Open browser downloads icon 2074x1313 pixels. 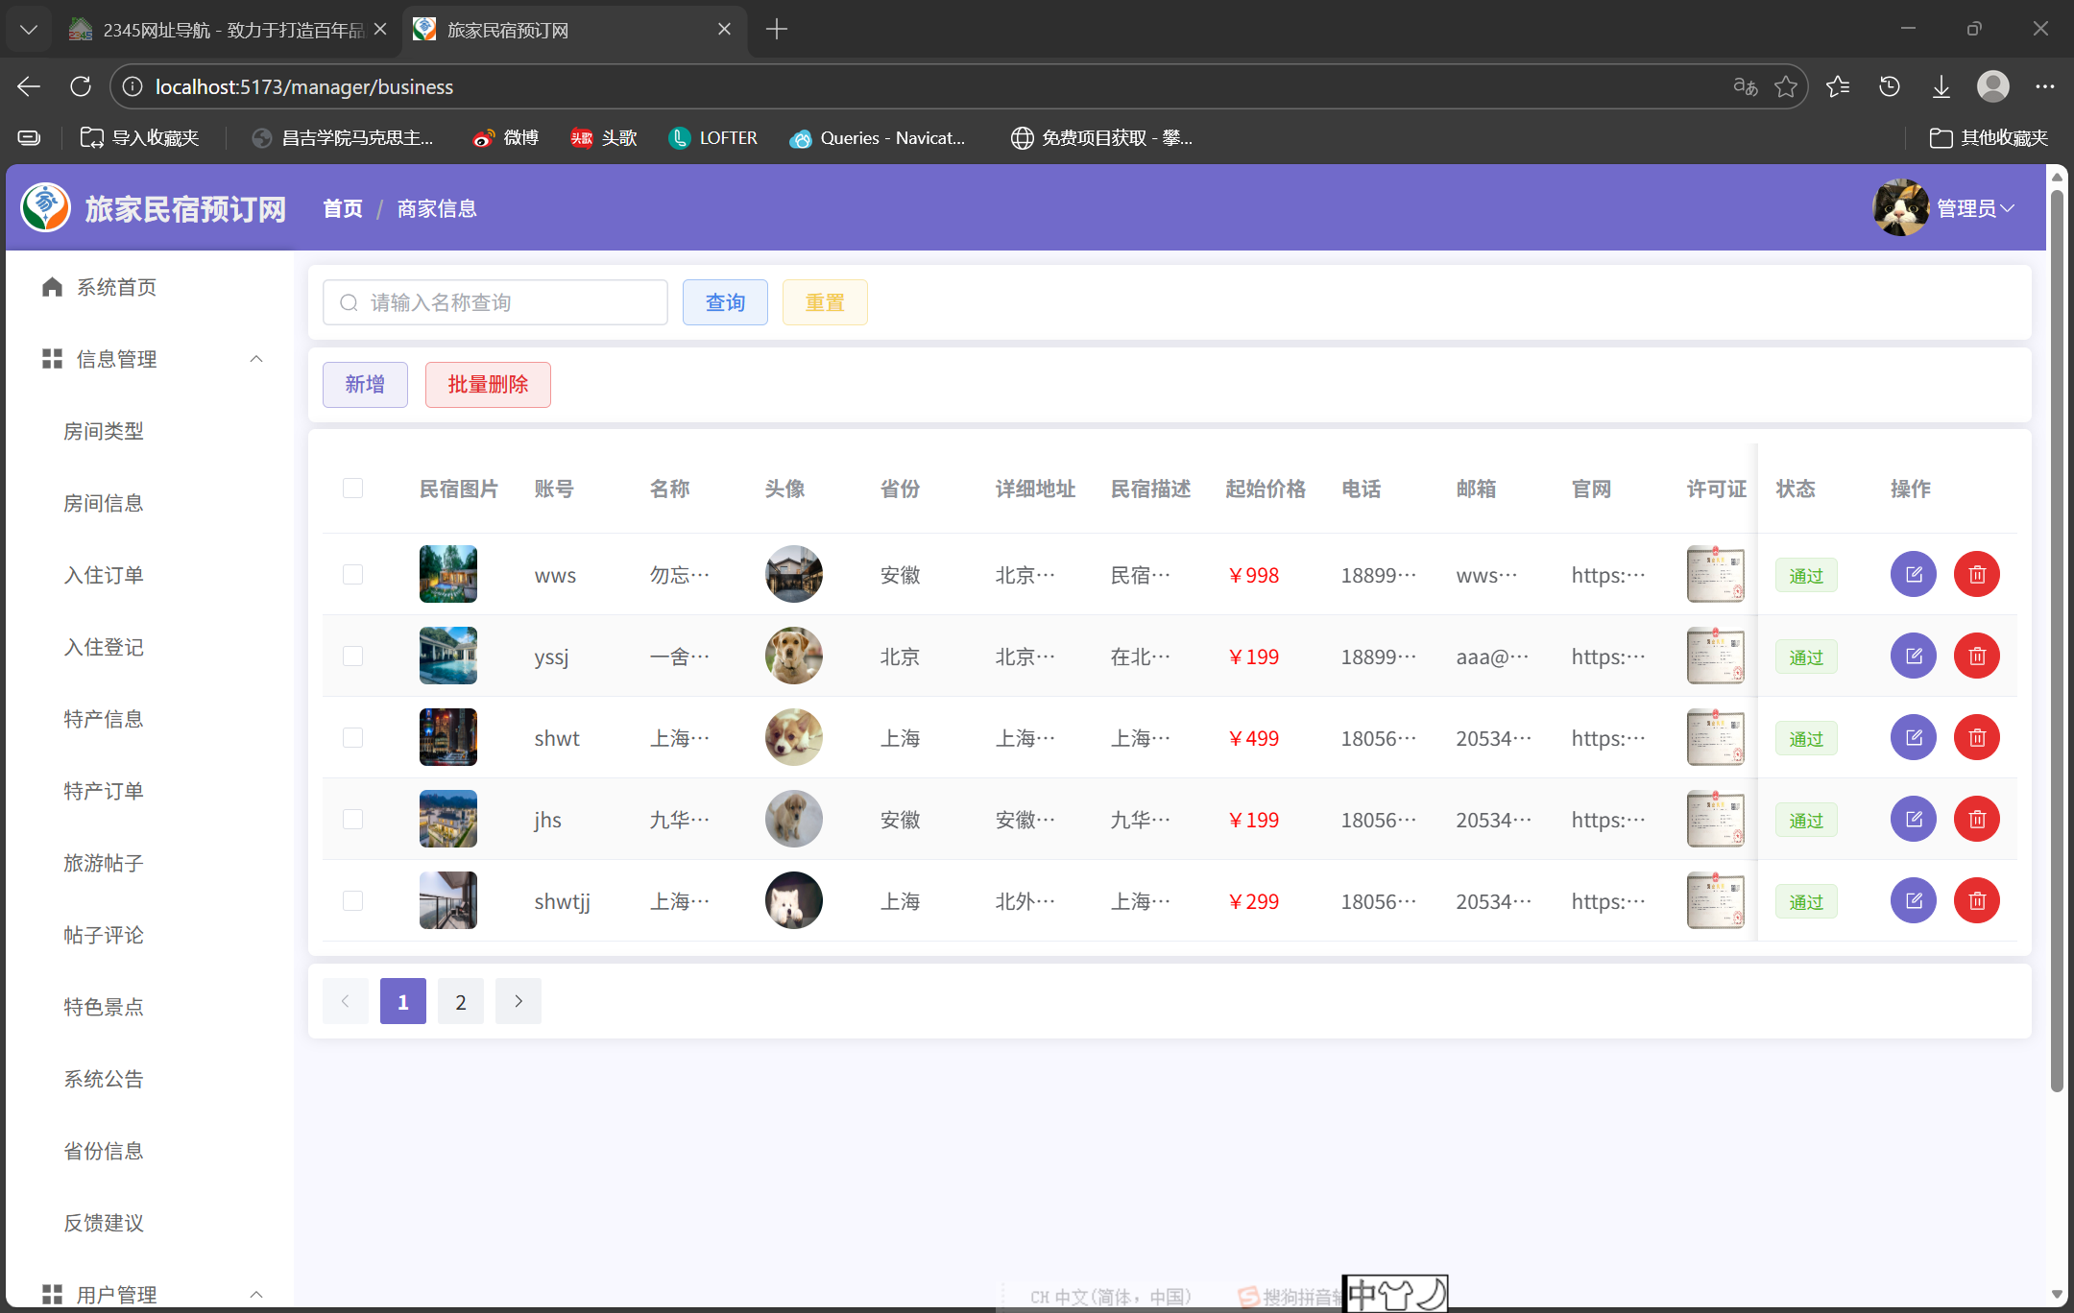(1941, 86)
